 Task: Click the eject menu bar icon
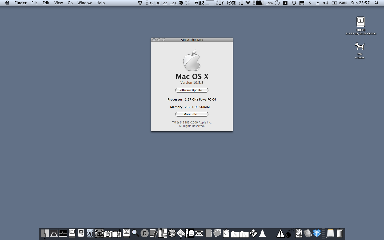[318, 3]
